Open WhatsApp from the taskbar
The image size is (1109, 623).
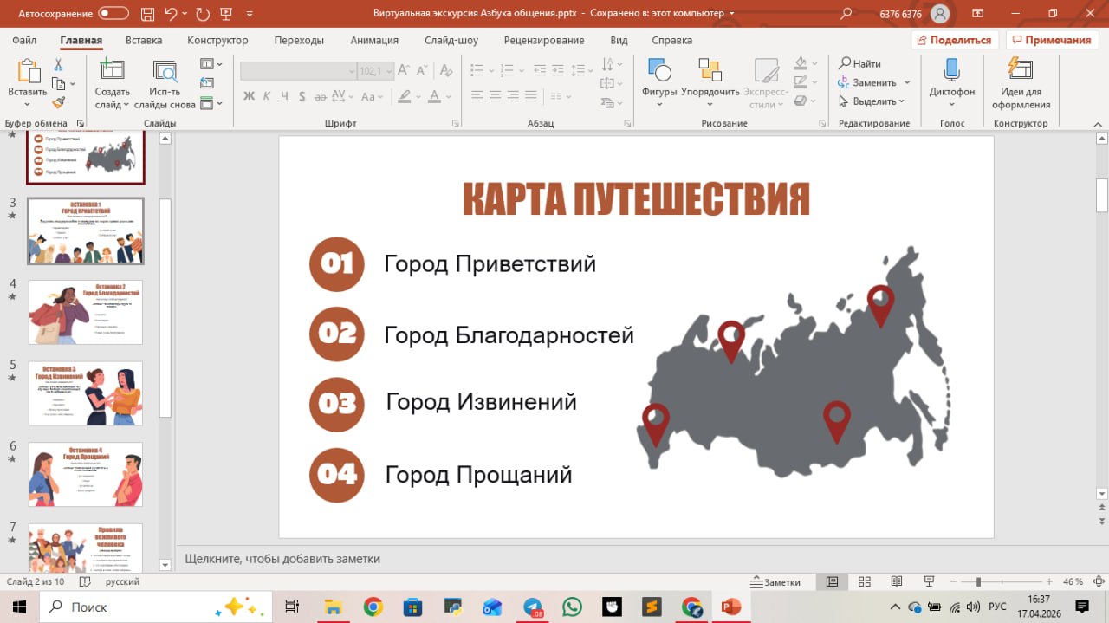[572, 607]
